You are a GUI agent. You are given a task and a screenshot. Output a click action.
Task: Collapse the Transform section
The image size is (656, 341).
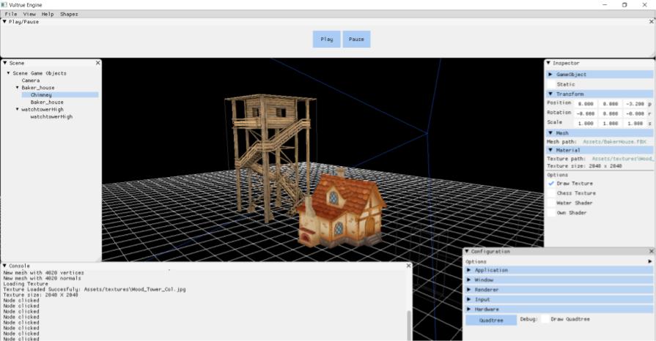pos(600,94)
